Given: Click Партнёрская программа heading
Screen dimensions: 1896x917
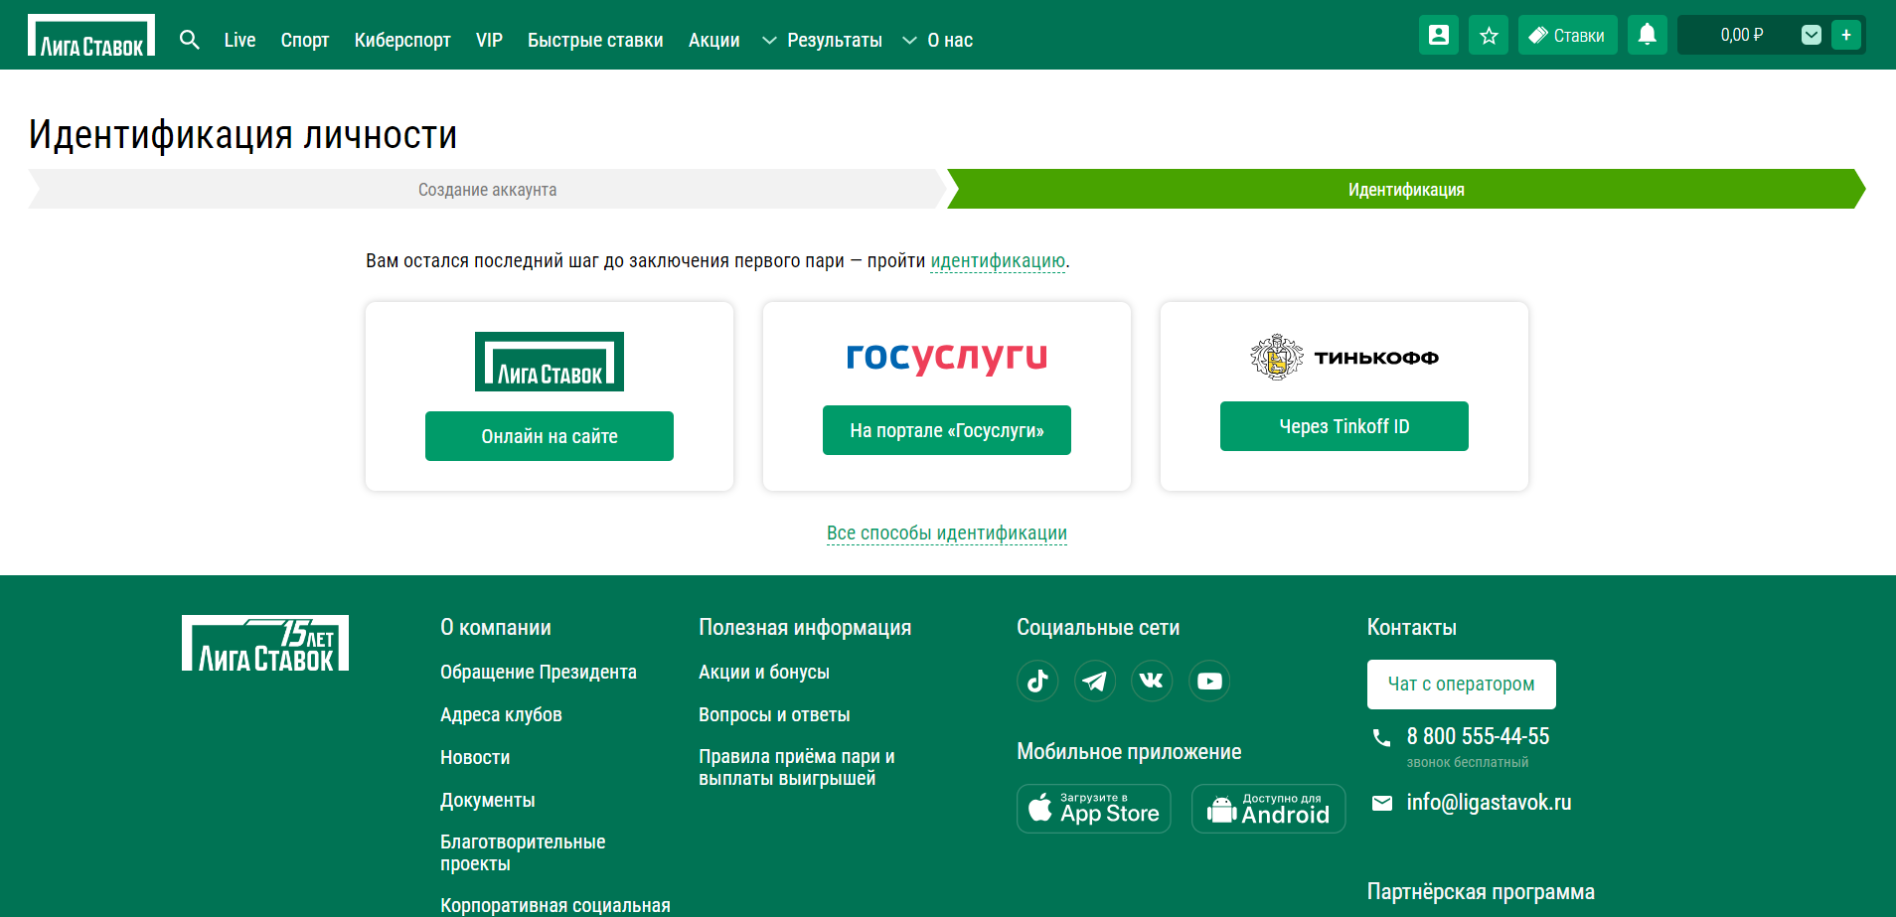Looking at the screenshot, I should [x=1481, y=892].
